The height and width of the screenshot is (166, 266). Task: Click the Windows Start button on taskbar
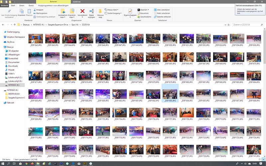tap(3, 163)
